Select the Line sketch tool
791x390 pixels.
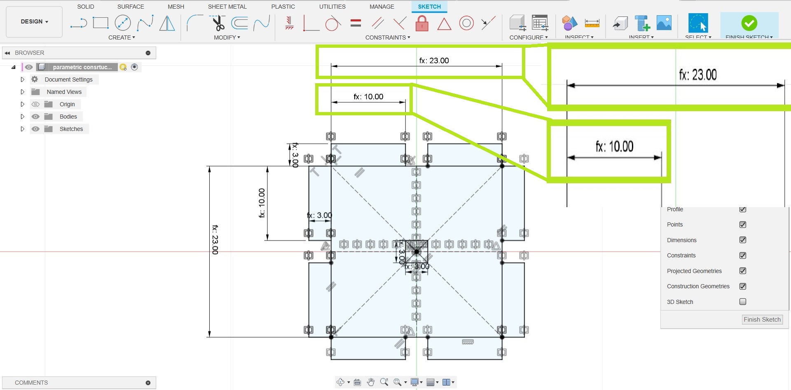click(78, 23)
